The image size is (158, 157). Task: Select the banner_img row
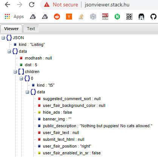click(x=57, y=119)
